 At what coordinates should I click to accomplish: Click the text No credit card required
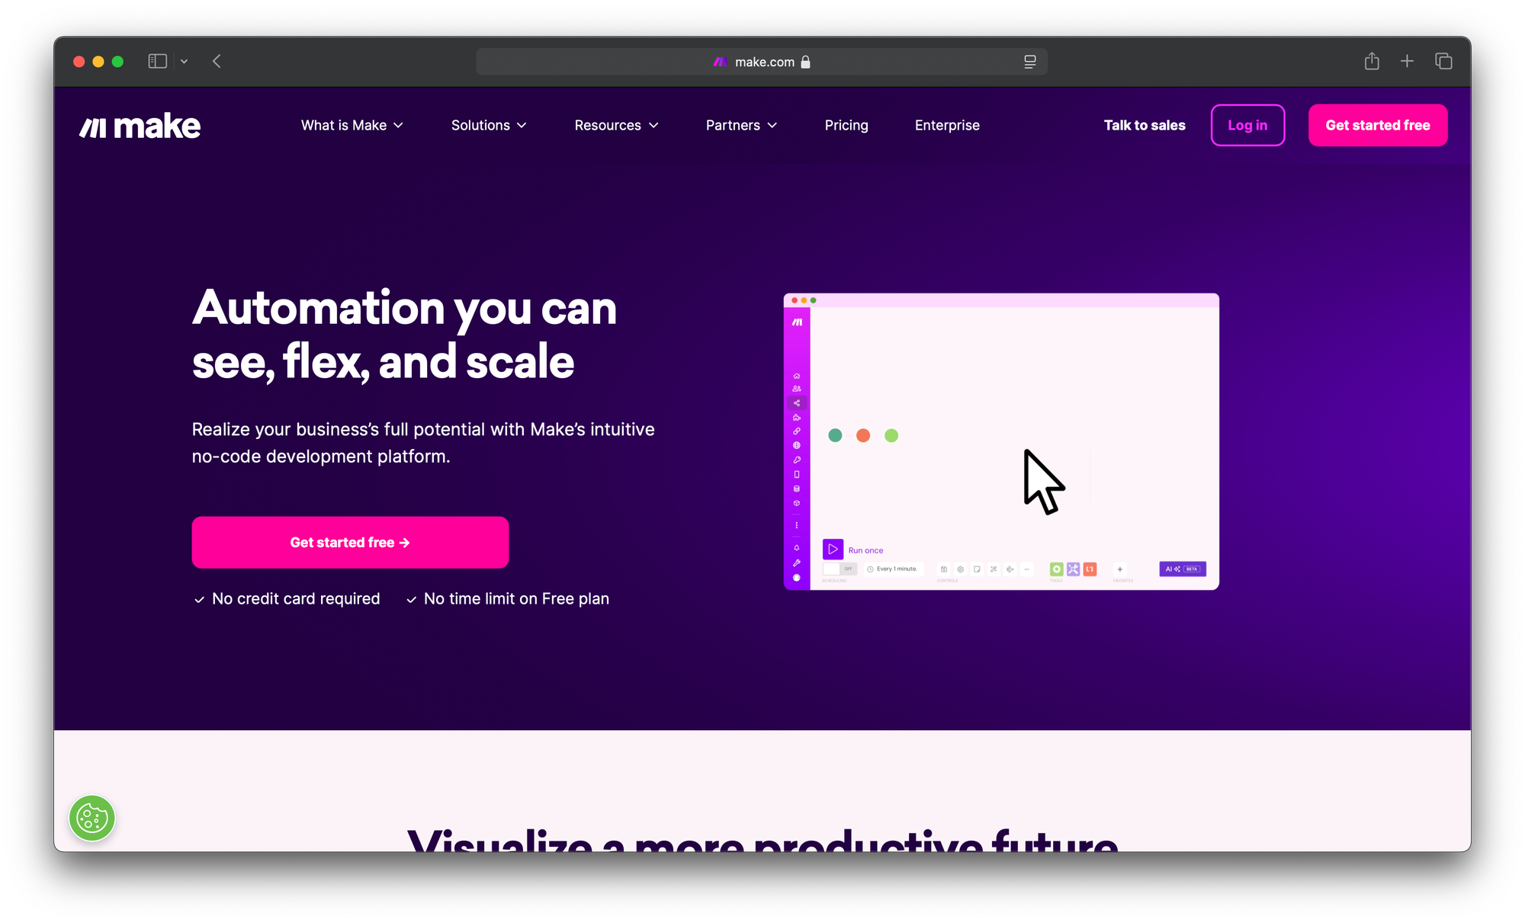pyautogui.click(x=296, y=599)
